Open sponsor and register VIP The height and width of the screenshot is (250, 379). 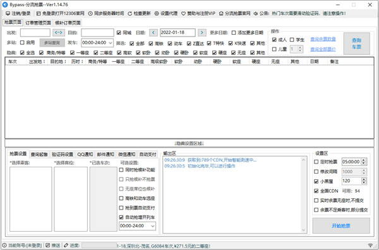click(198, 13)
